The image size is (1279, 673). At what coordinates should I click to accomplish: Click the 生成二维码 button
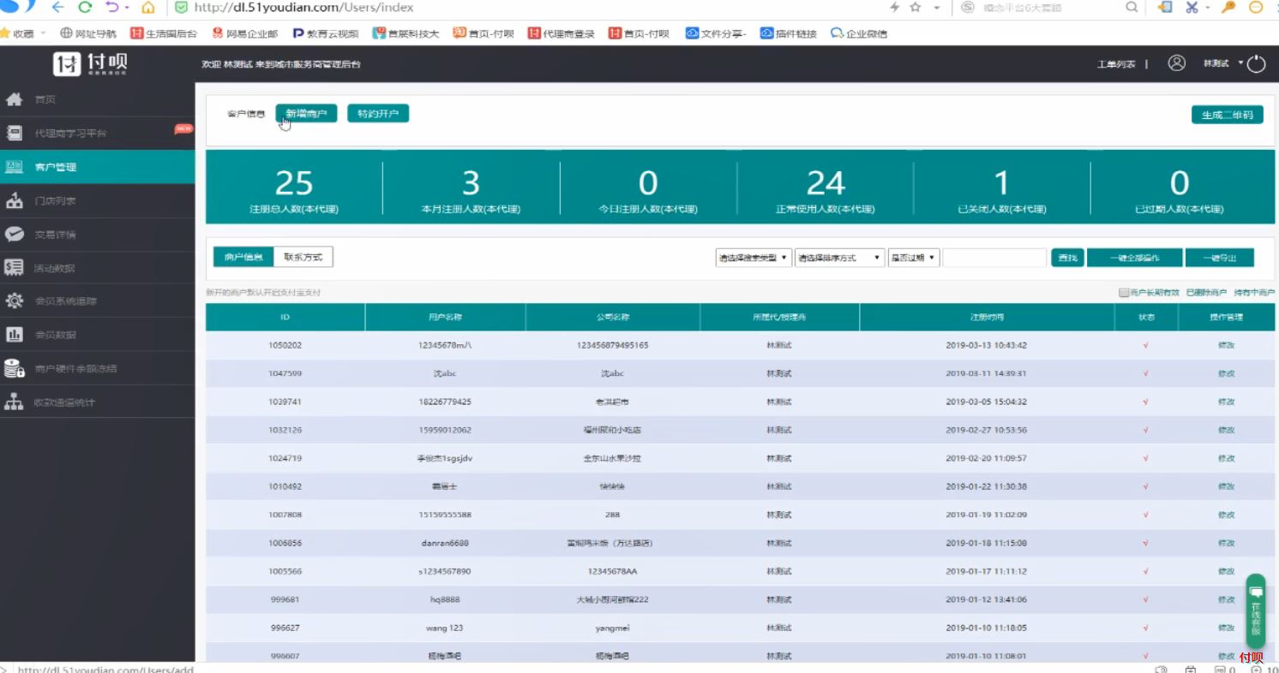click(1227, 115)
